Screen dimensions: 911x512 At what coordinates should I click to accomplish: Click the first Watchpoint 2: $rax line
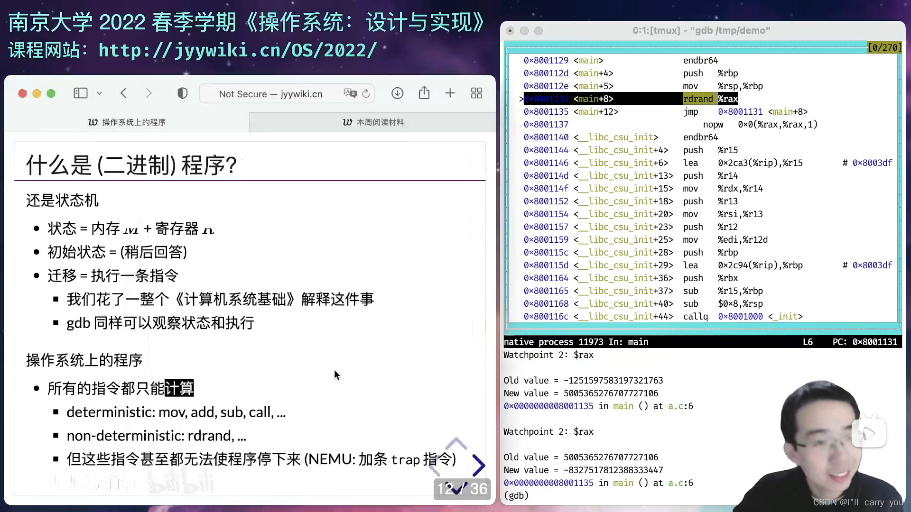tap(548, 355)
